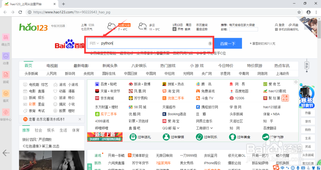The width and height of the screenshot is (321, 170).
Task: Click the 笑话 right sidebar button
Action: tap(308, 147)
